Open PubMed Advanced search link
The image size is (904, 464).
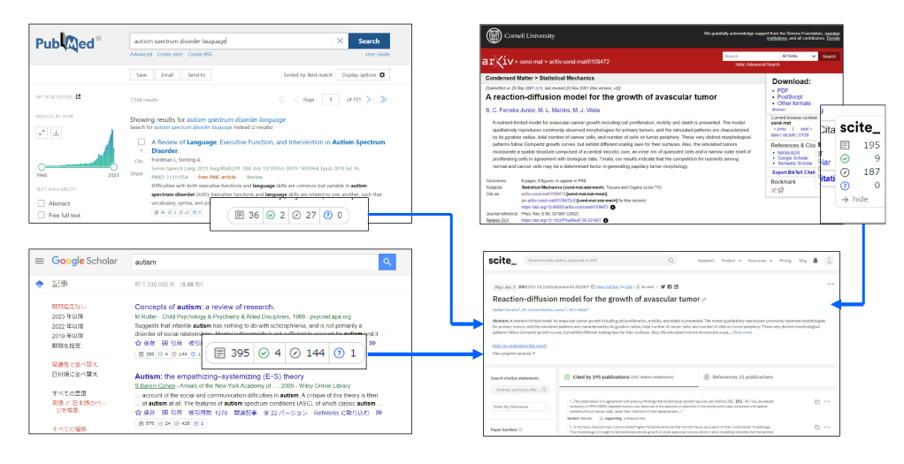point(141,54)
